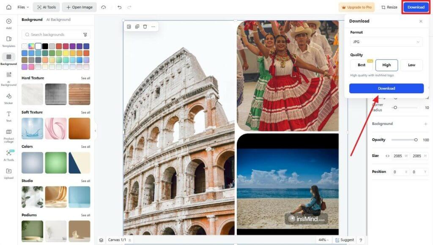Choose Best quality with Pro badge
The height and width of the screenshot is (245, 433).
pyautogui.click(x=361, y=65)
